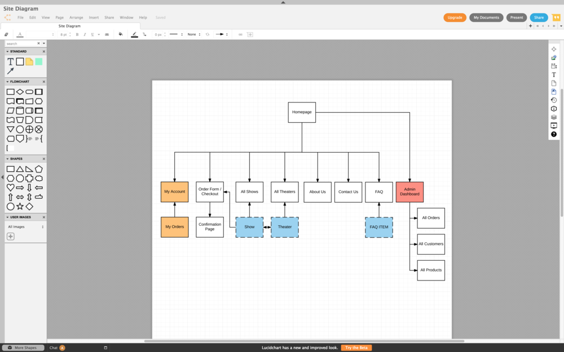The width and height of the screenshot is (564, 352).
Task: Add a user image with plus button
Action: pyautogui.click(x=10, y=237)
